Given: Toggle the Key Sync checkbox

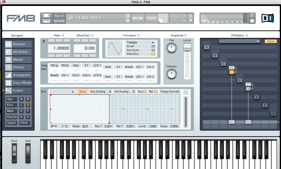Looking at the screenshot, I should pyautogui.click(x=153, y=50).
